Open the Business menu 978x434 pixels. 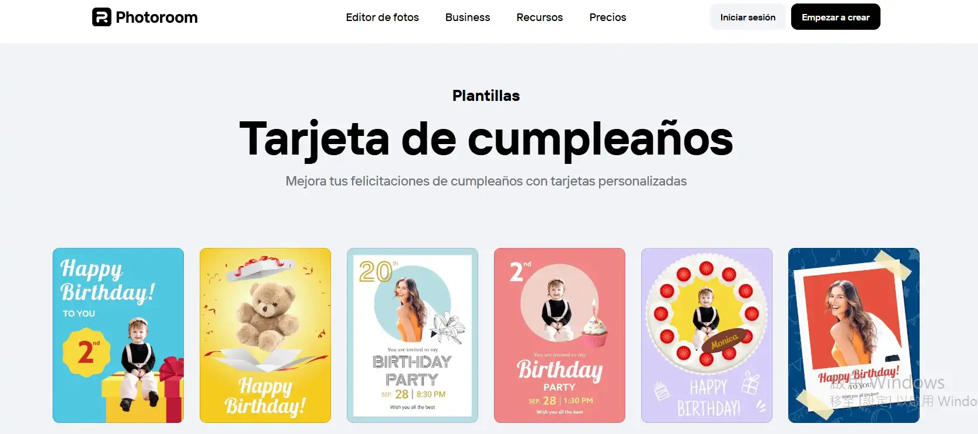pyautogui.click(x=468, y=17)
